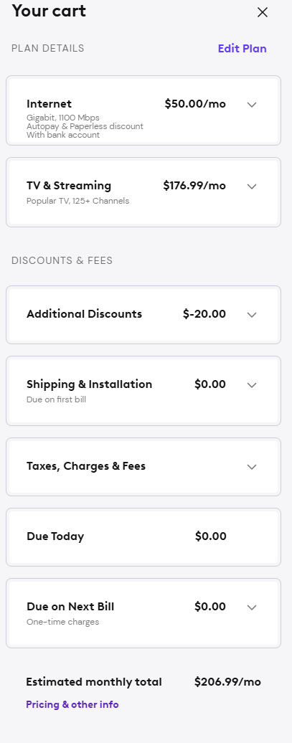This screenshot has width=292, height=743.
Task: Open the Edit Plan link
Action: [242, 49]
